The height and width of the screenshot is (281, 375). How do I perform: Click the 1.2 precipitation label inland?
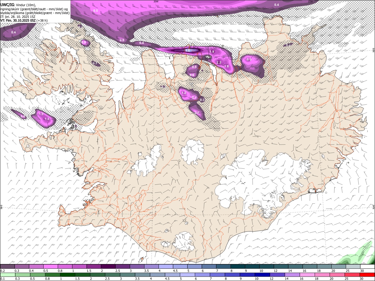tap(184, 93)
